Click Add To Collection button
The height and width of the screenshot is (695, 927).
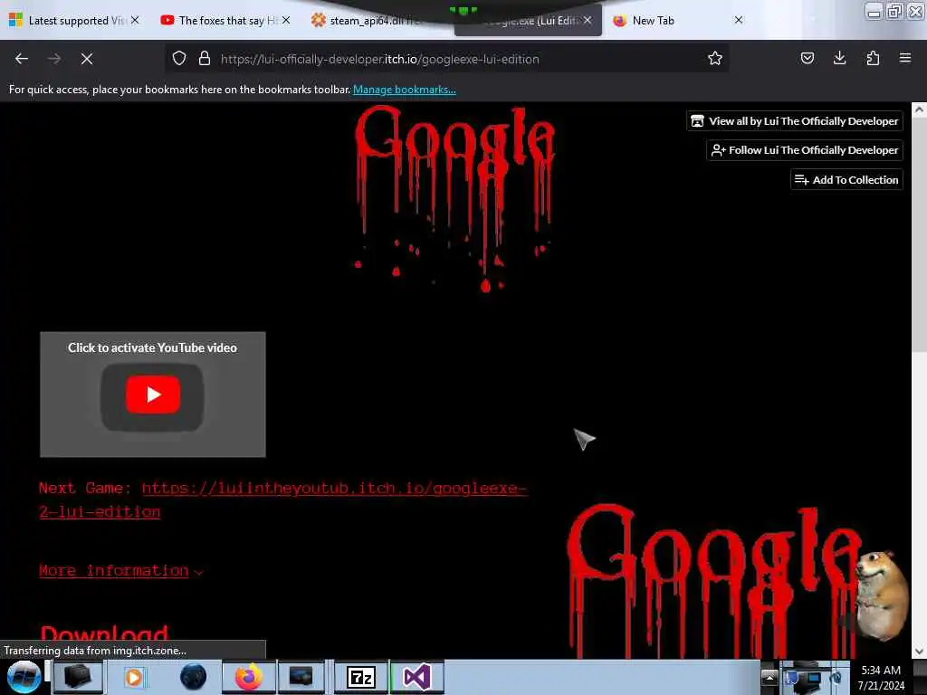tap(846, 180)
